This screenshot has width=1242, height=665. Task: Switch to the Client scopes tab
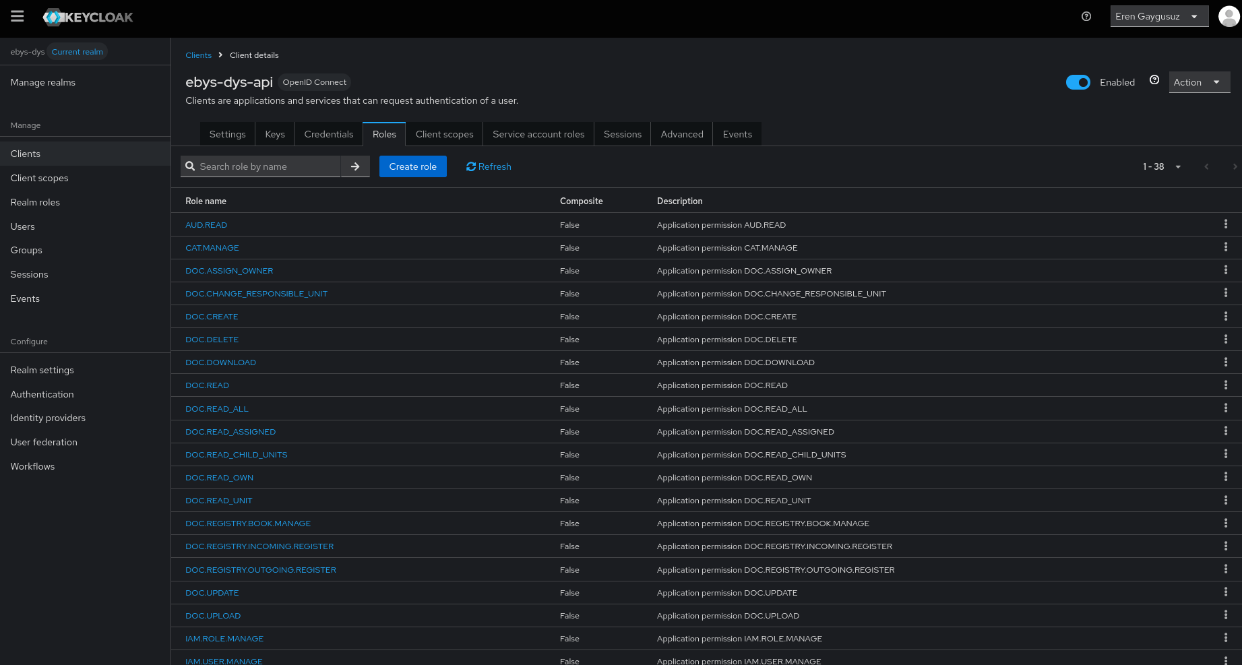[x=445, y=134]
